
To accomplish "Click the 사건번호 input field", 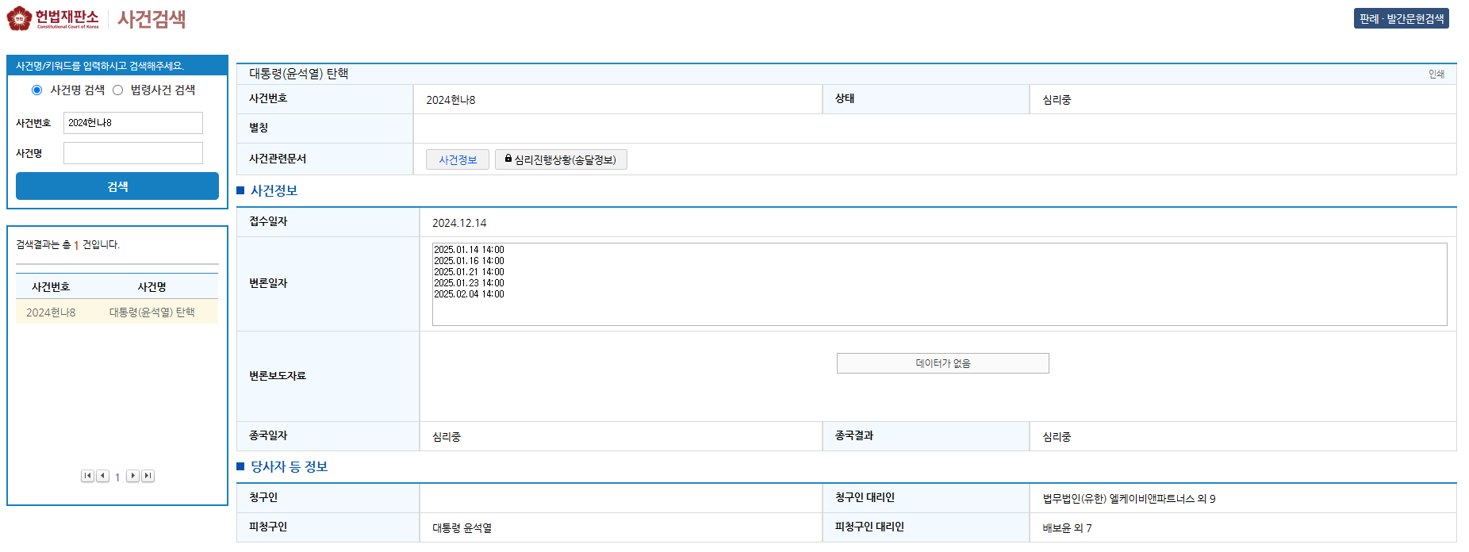I will coord(133,123).
